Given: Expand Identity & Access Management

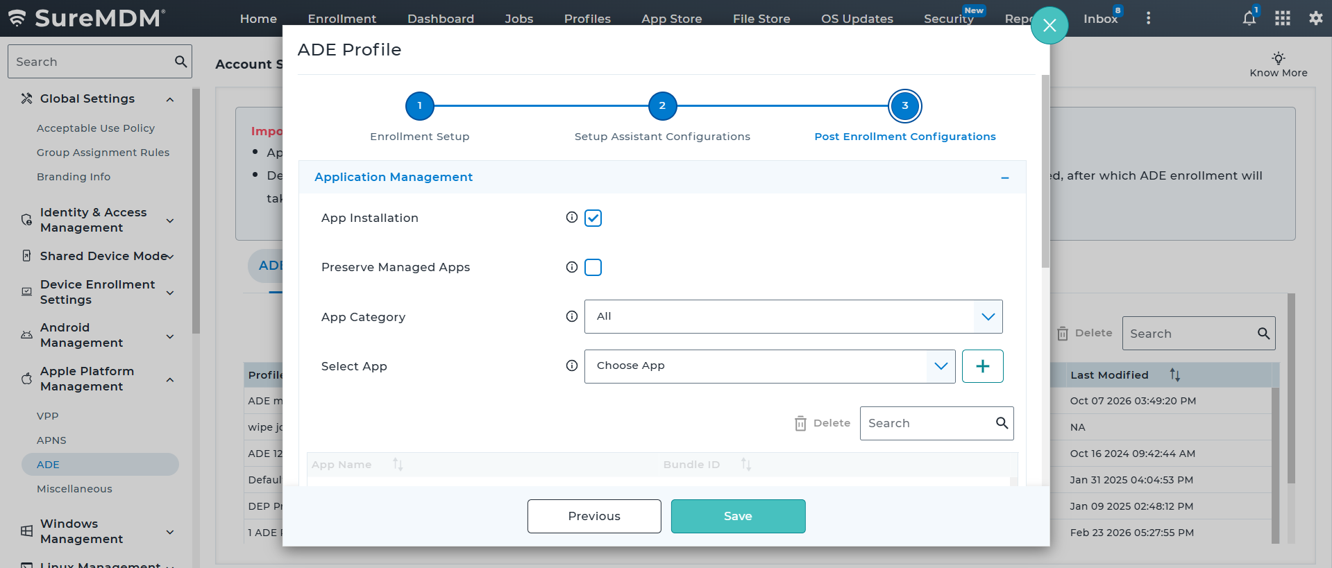Looking at the screenshot, I should [x=170, y=221].
